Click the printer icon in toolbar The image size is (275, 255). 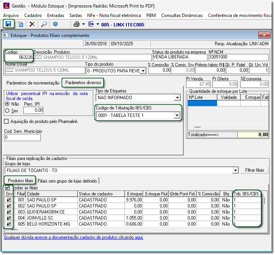tap(77, 24)
